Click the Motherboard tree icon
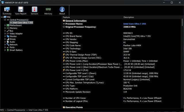This screenshot has height=112, width=184. click(x=8, y=25)
